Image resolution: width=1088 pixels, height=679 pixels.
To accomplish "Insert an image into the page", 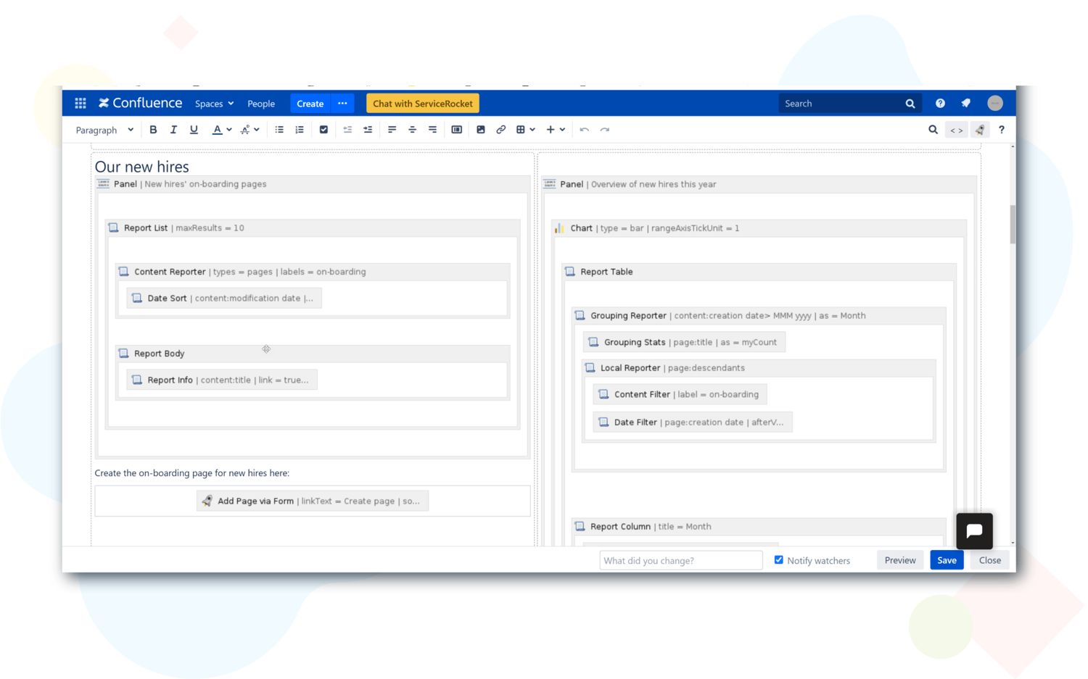I will pos(481,129).
